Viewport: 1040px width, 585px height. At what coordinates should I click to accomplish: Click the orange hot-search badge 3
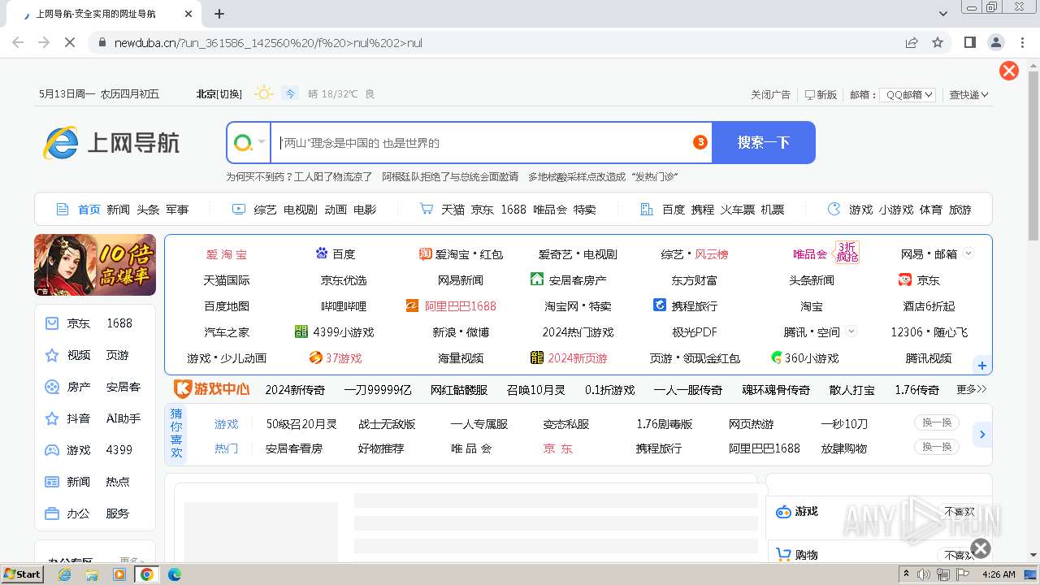700,142
